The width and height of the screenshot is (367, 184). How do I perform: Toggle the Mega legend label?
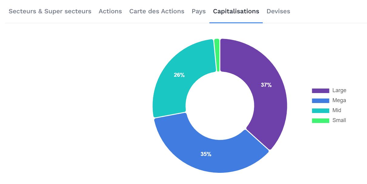[339, 100]
